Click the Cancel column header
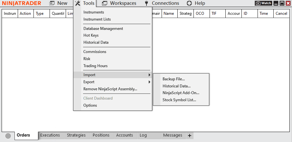 click(x=281, y=13)
